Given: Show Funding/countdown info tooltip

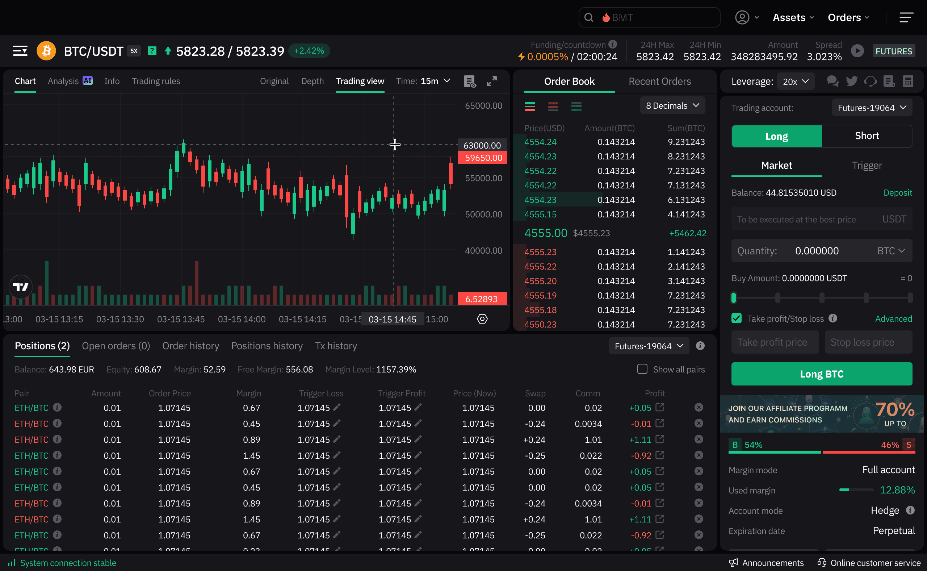Looking at the screenshot, I should [x=613, y=45].
